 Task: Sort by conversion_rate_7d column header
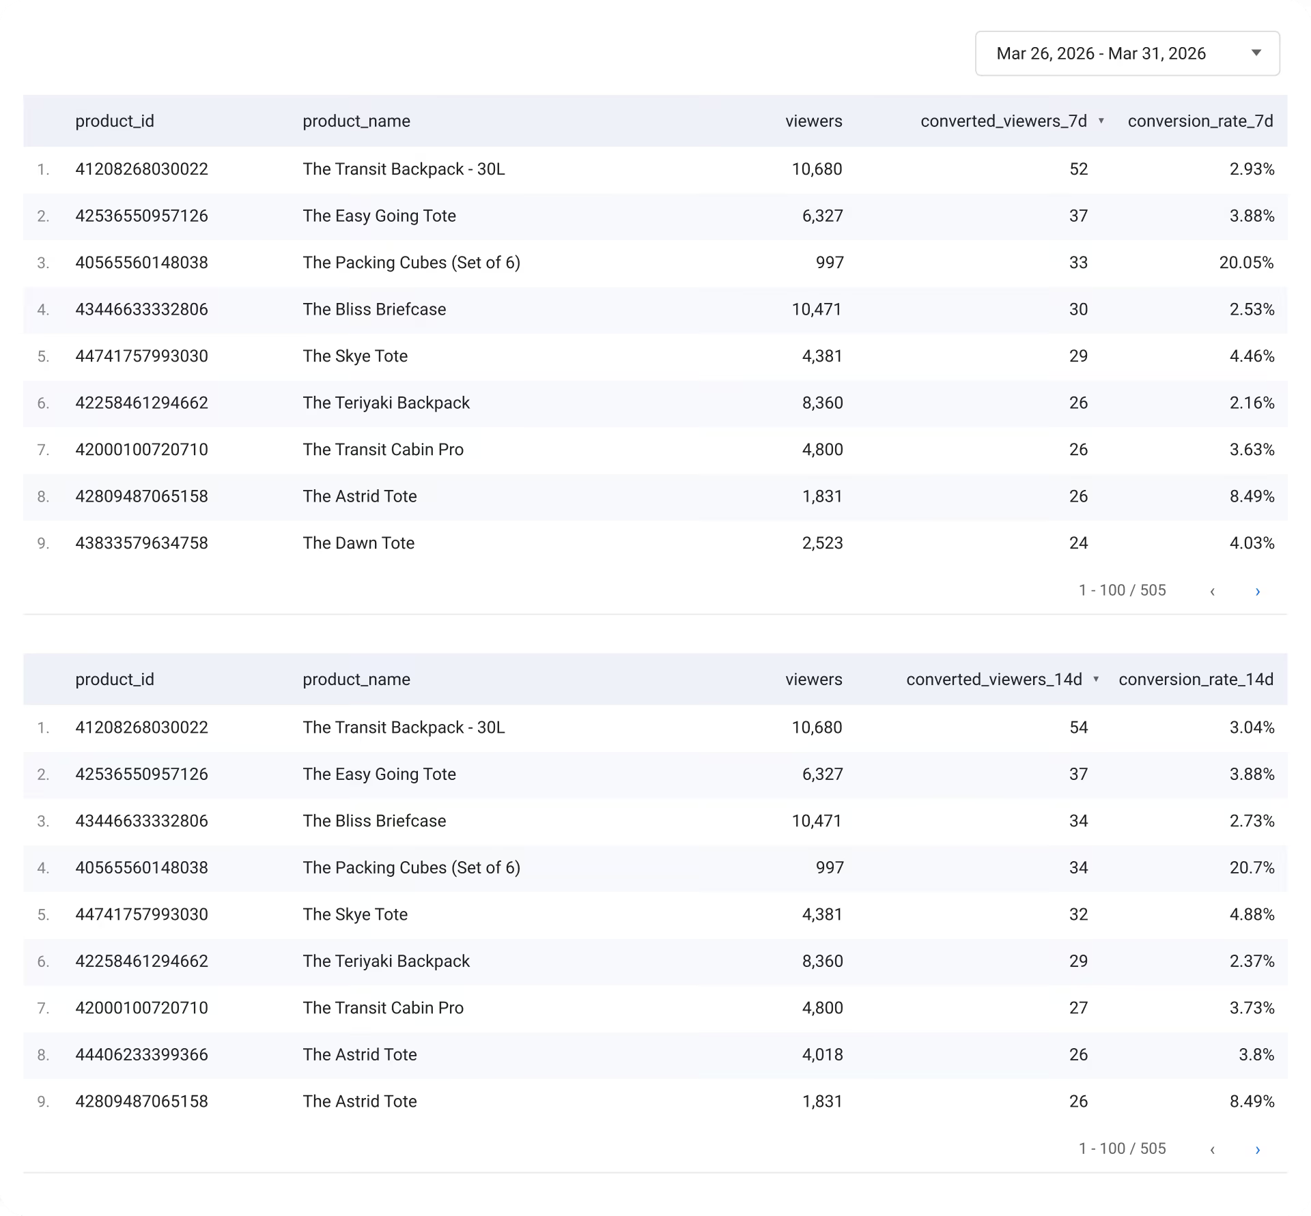[x=1200, y=121]
